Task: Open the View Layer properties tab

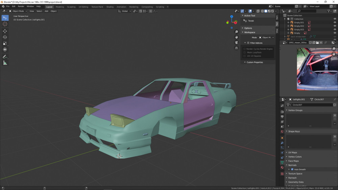Action: pyautogui.click(x=282, y=122)
